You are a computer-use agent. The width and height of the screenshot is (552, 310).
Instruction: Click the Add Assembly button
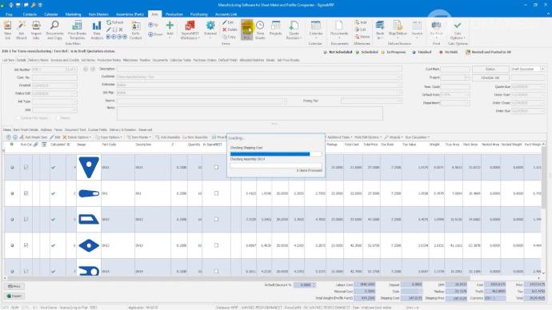click(167, 137)
